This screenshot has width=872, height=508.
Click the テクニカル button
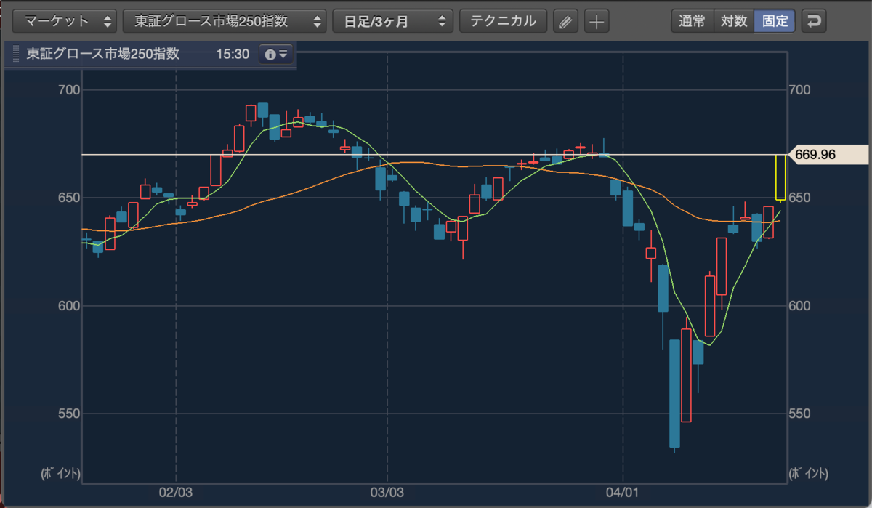(x=503, y=21)
